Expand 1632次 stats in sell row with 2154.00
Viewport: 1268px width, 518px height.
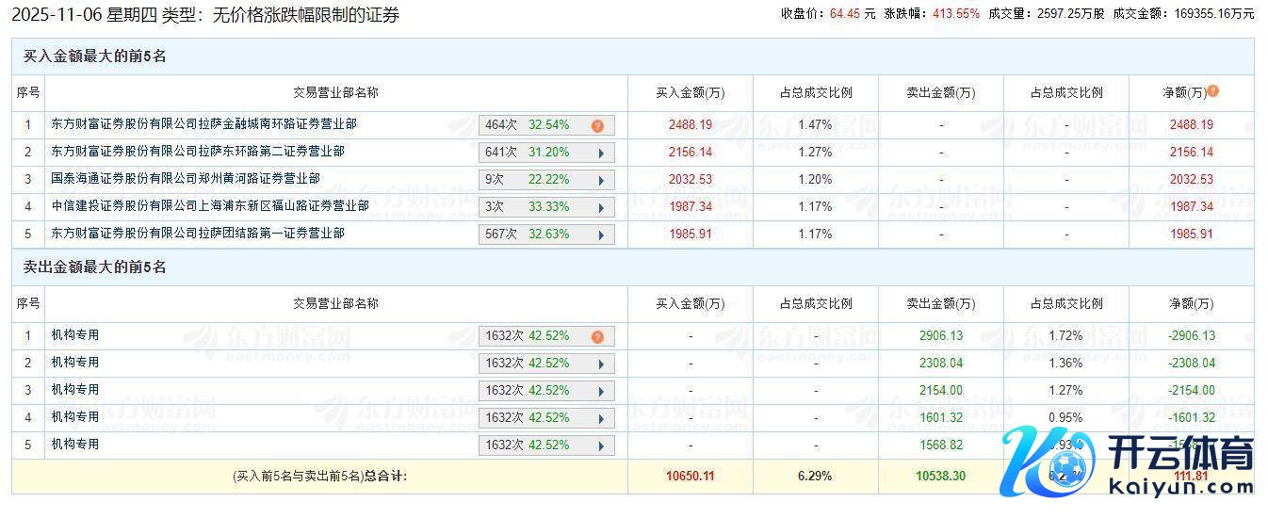[x=601, y=391]
